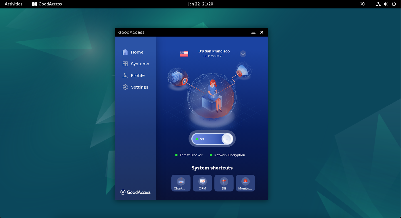Screen dimensions: 401x218
Task: Open the Monitoring system shortcut
Action: coord(245,183)
